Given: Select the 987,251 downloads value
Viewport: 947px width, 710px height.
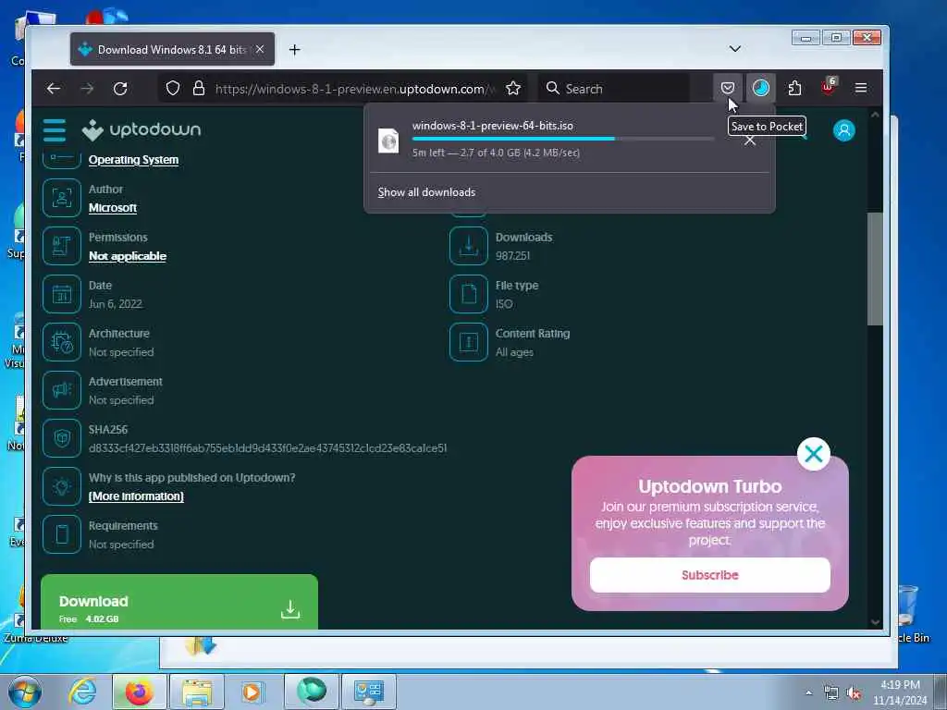Looking at the screenshot, I should click(x=512, y=255).
